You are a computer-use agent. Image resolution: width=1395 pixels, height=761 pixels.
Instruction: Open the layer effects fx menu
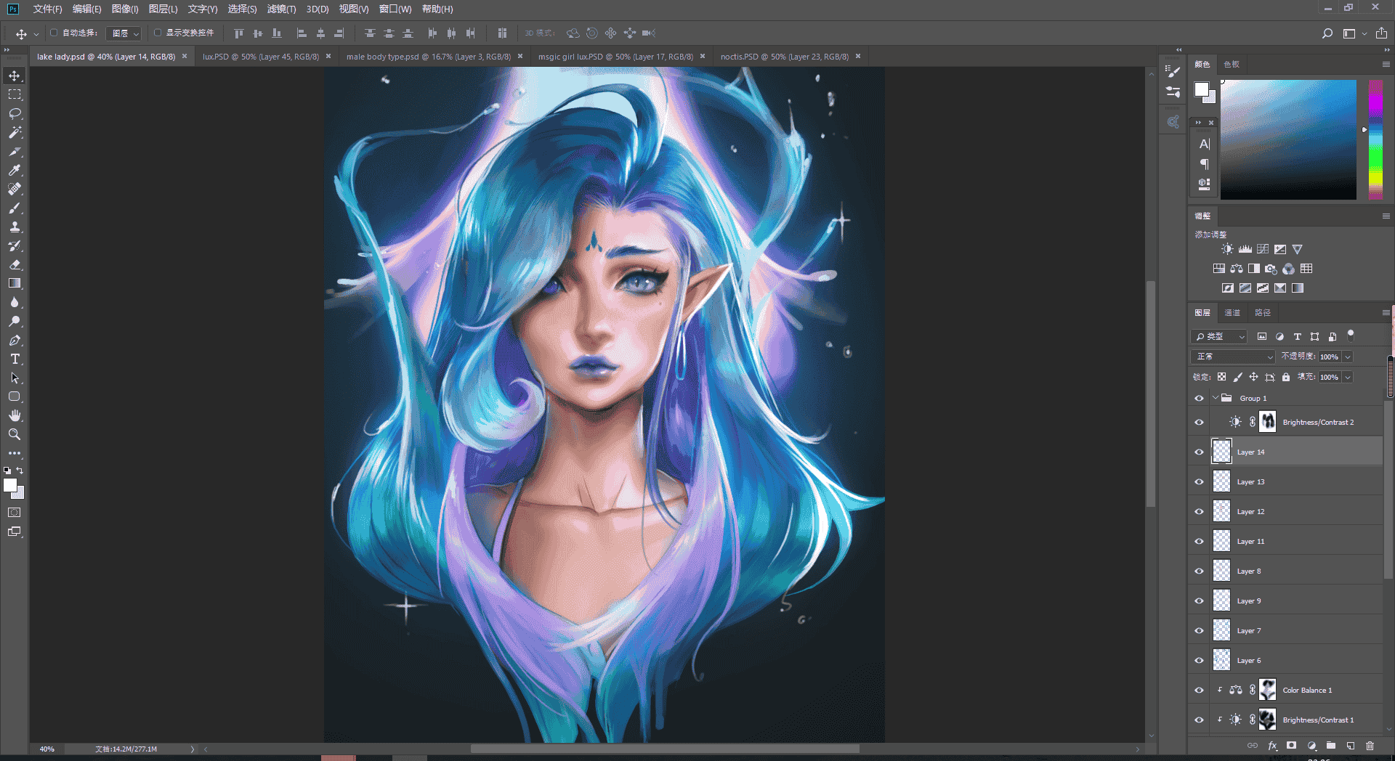[1272, 746]
